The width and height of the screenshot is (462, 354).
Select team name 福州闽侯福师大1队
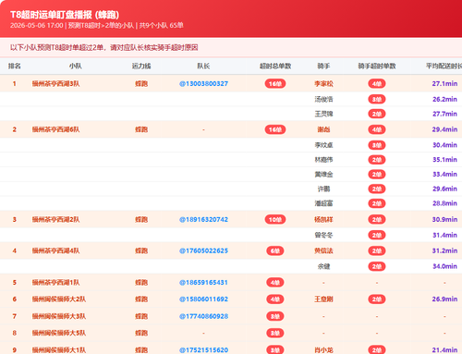[x=59, y=350]
